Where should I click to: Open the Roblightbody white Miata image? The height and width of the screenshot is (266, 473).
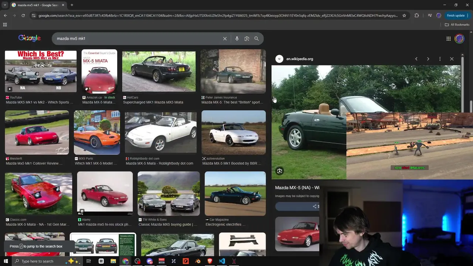click(x=161, y=132)
